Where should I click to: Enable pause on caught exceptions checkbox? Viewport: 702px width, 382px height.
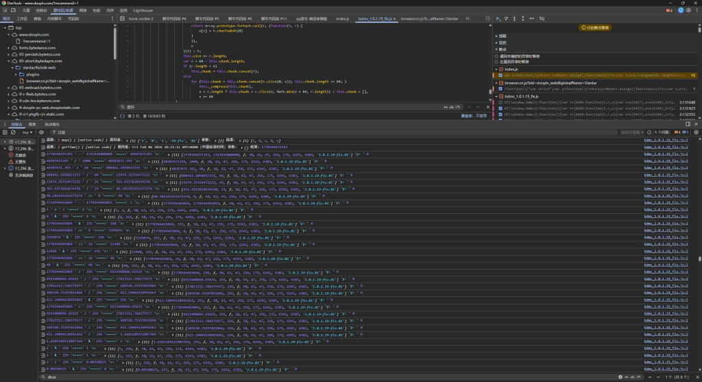[x=497, y=62]
